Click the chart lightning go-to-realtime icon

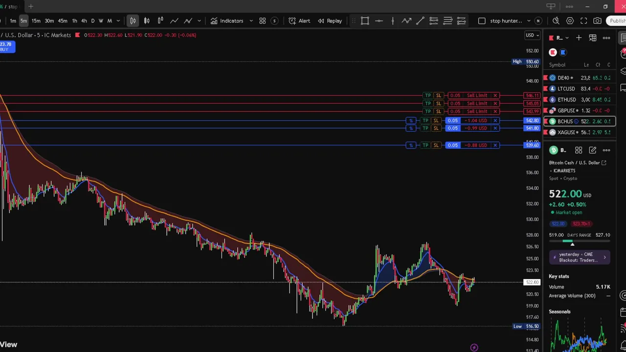[x=474, y=348]
